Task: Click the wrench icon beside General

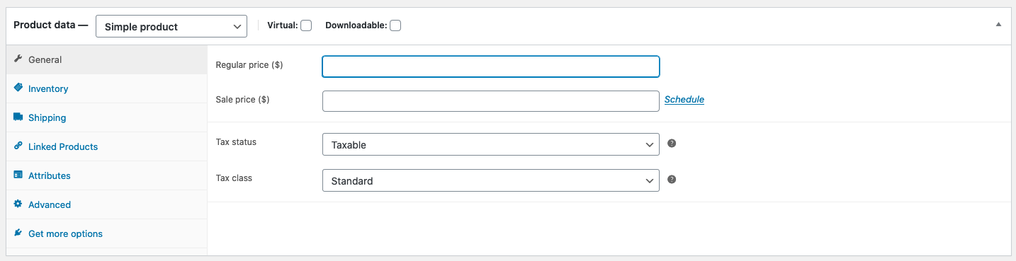Action: tap(18, 59)
